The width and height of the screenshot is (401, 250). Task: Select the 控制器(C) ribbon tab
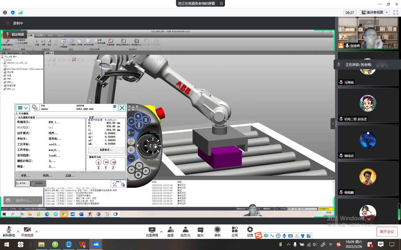click(x=40, y=36)
